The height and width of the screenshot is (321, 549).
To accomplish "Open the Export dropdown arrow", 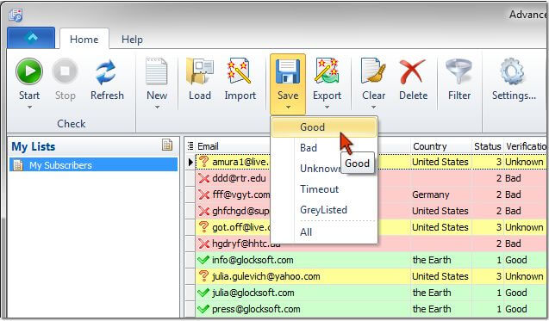I will point(327,107).
